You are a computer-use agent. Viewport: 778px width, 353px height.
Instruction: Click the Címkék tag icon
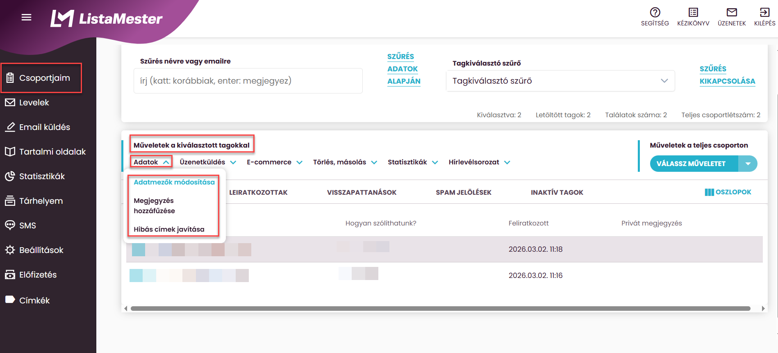point(10,300)
